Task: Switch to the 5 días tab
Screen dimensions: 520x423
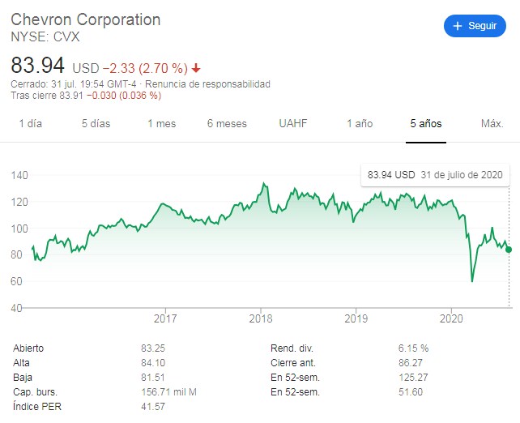Action: pos(96,124)
